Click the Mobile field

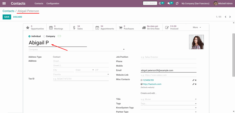tap(169, 66)
